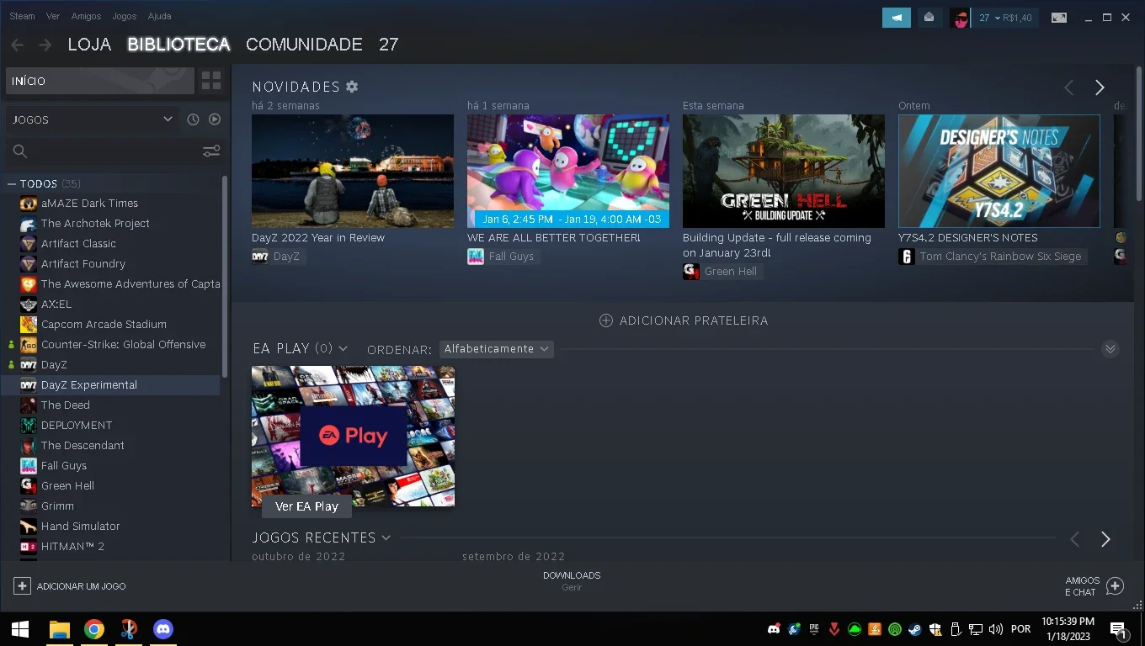The width and height of the screenshot is (1145, 646).
Task: Show previous news items arrow
Action: point(1069,87)
